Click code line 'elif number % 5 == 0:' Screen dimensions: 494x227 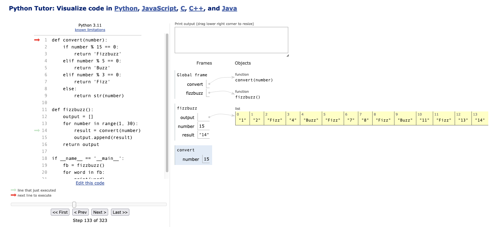click(x=92, y=61)
